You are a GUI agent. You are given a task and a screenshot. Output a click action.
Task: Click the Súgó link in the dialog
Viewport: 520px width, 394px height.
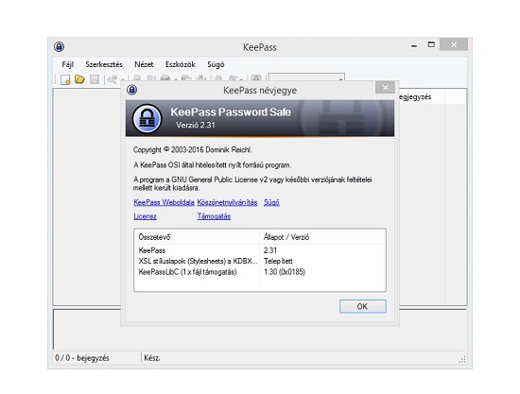point(271,202)
